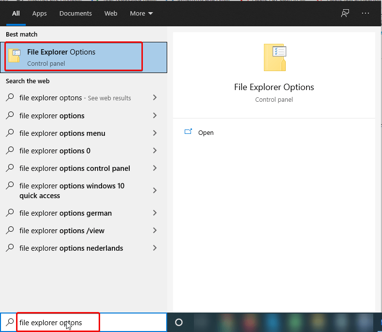
Task: Click the 'Search the web' section heading
Action: 28,81
